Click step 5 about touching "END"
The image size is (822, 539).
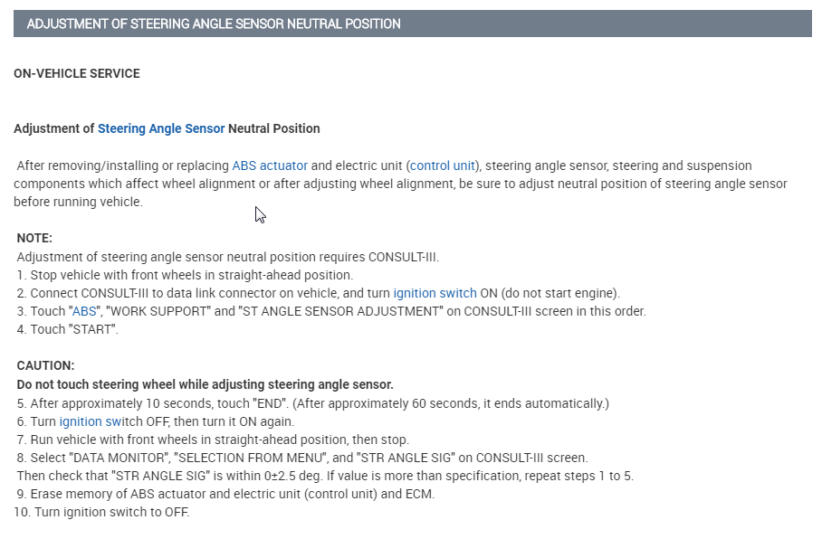point(312,403)
